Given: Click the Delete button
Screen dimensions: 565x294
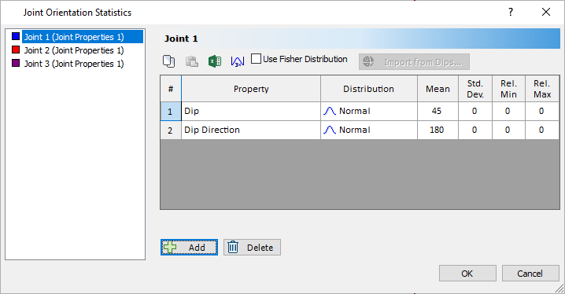Looking at the screenshot, I should 252,247.
